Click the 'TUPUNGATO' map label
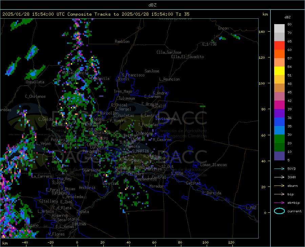The width and height of the screenshot is (305, 247). tap(61, 193)
